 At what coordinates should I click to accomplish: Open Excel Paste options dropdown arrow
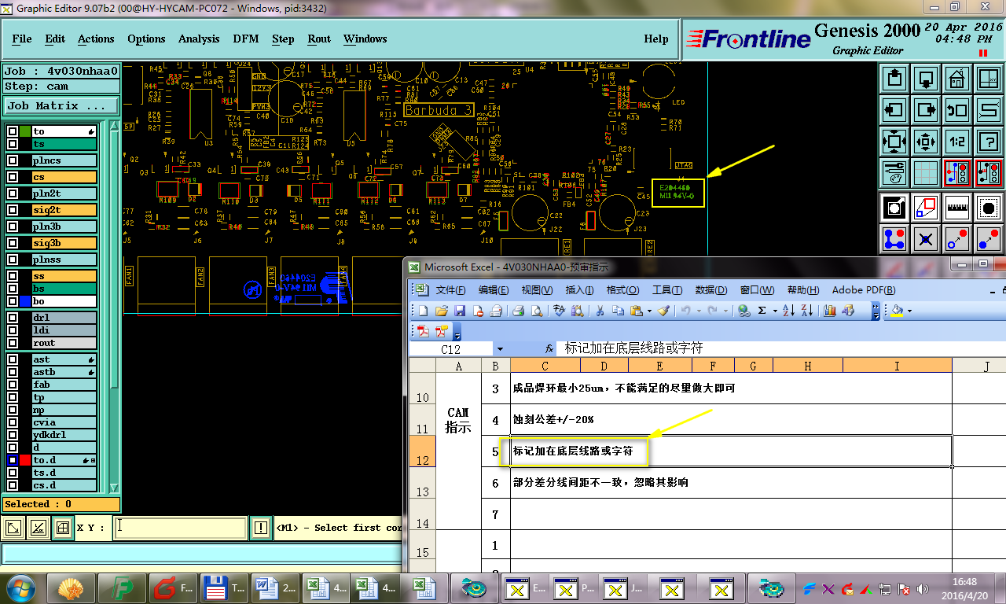pos(649,311)
